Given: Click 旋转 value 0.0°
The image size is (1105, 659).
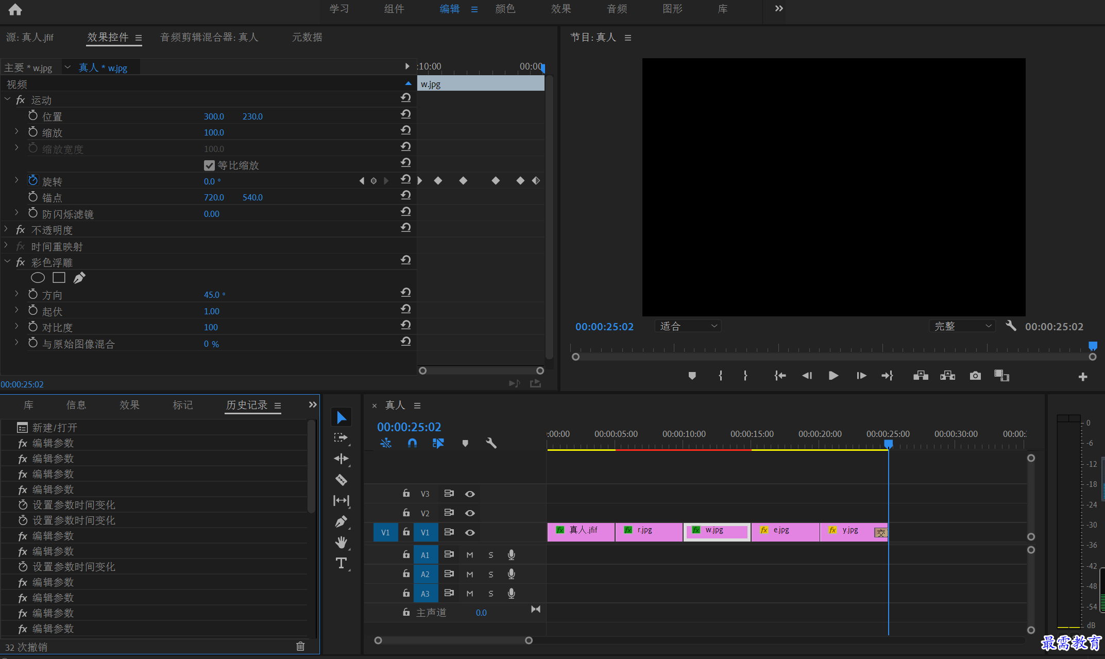Looking at the screenshot, I should (x=212, y=181).
